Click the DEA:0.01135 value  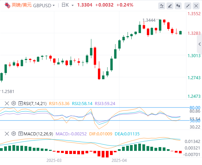[x=127, y=134]
